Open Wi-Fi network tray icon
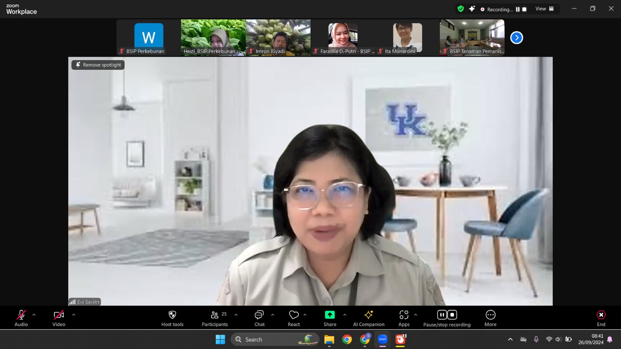This screenshot has width=621, height=349. [549, 339]
